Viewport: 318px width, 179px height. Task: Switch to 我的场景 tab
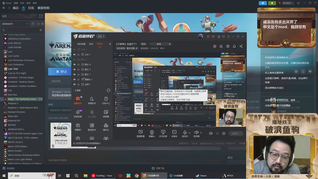click(81, 44)
